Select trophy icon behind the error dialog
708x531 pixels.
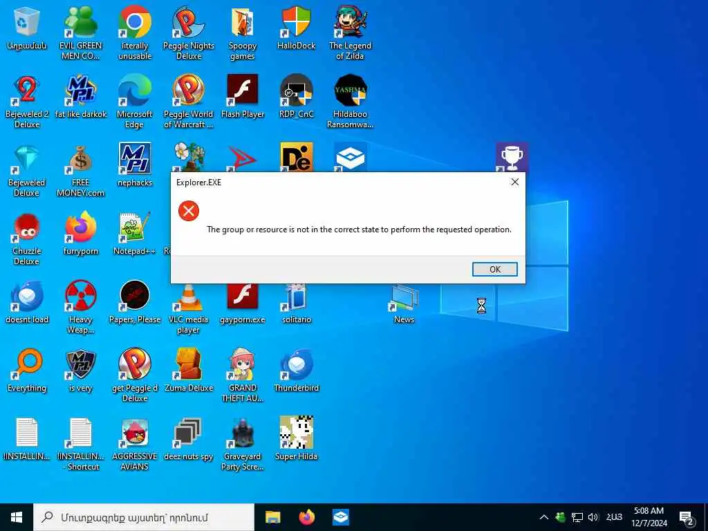(512, 157)
